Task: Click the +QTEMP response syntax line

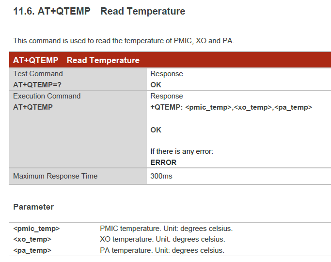Action: click(x=231, y=107)
